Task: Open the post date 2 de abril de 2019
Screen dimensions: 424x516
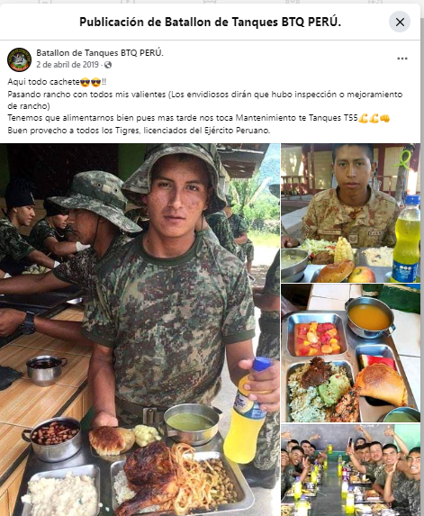Action: click(x=68, y=65)
